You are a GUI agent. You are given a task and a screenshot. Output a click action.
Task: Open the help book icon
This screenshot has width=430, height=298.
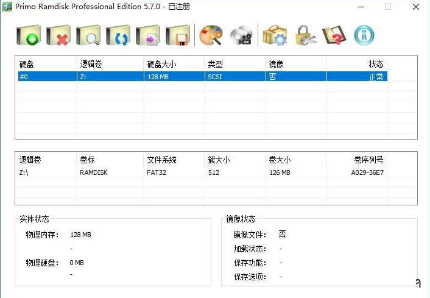(334, 35)
